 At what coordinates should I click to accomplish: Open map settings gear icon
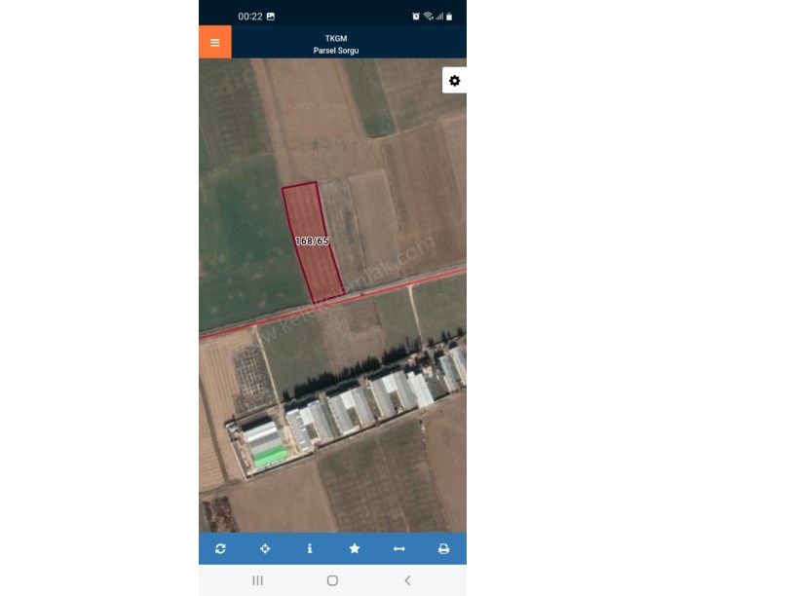tap(454, 81)
